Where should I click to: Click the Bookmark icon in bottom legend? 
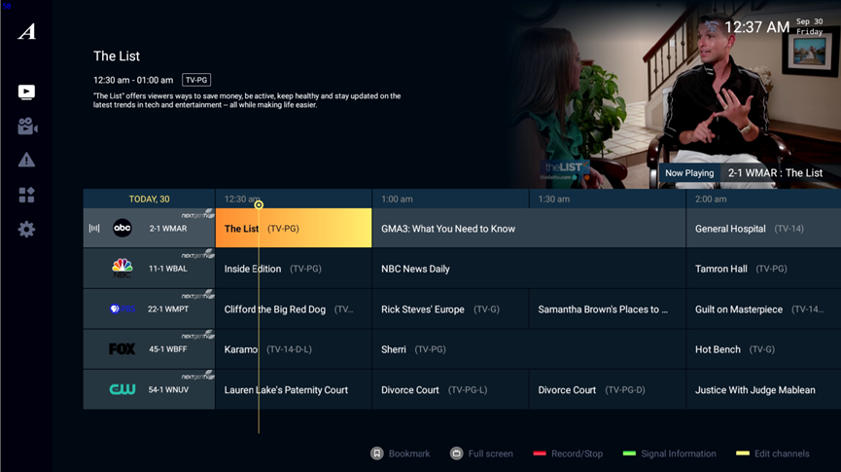(x=377, y=454)
